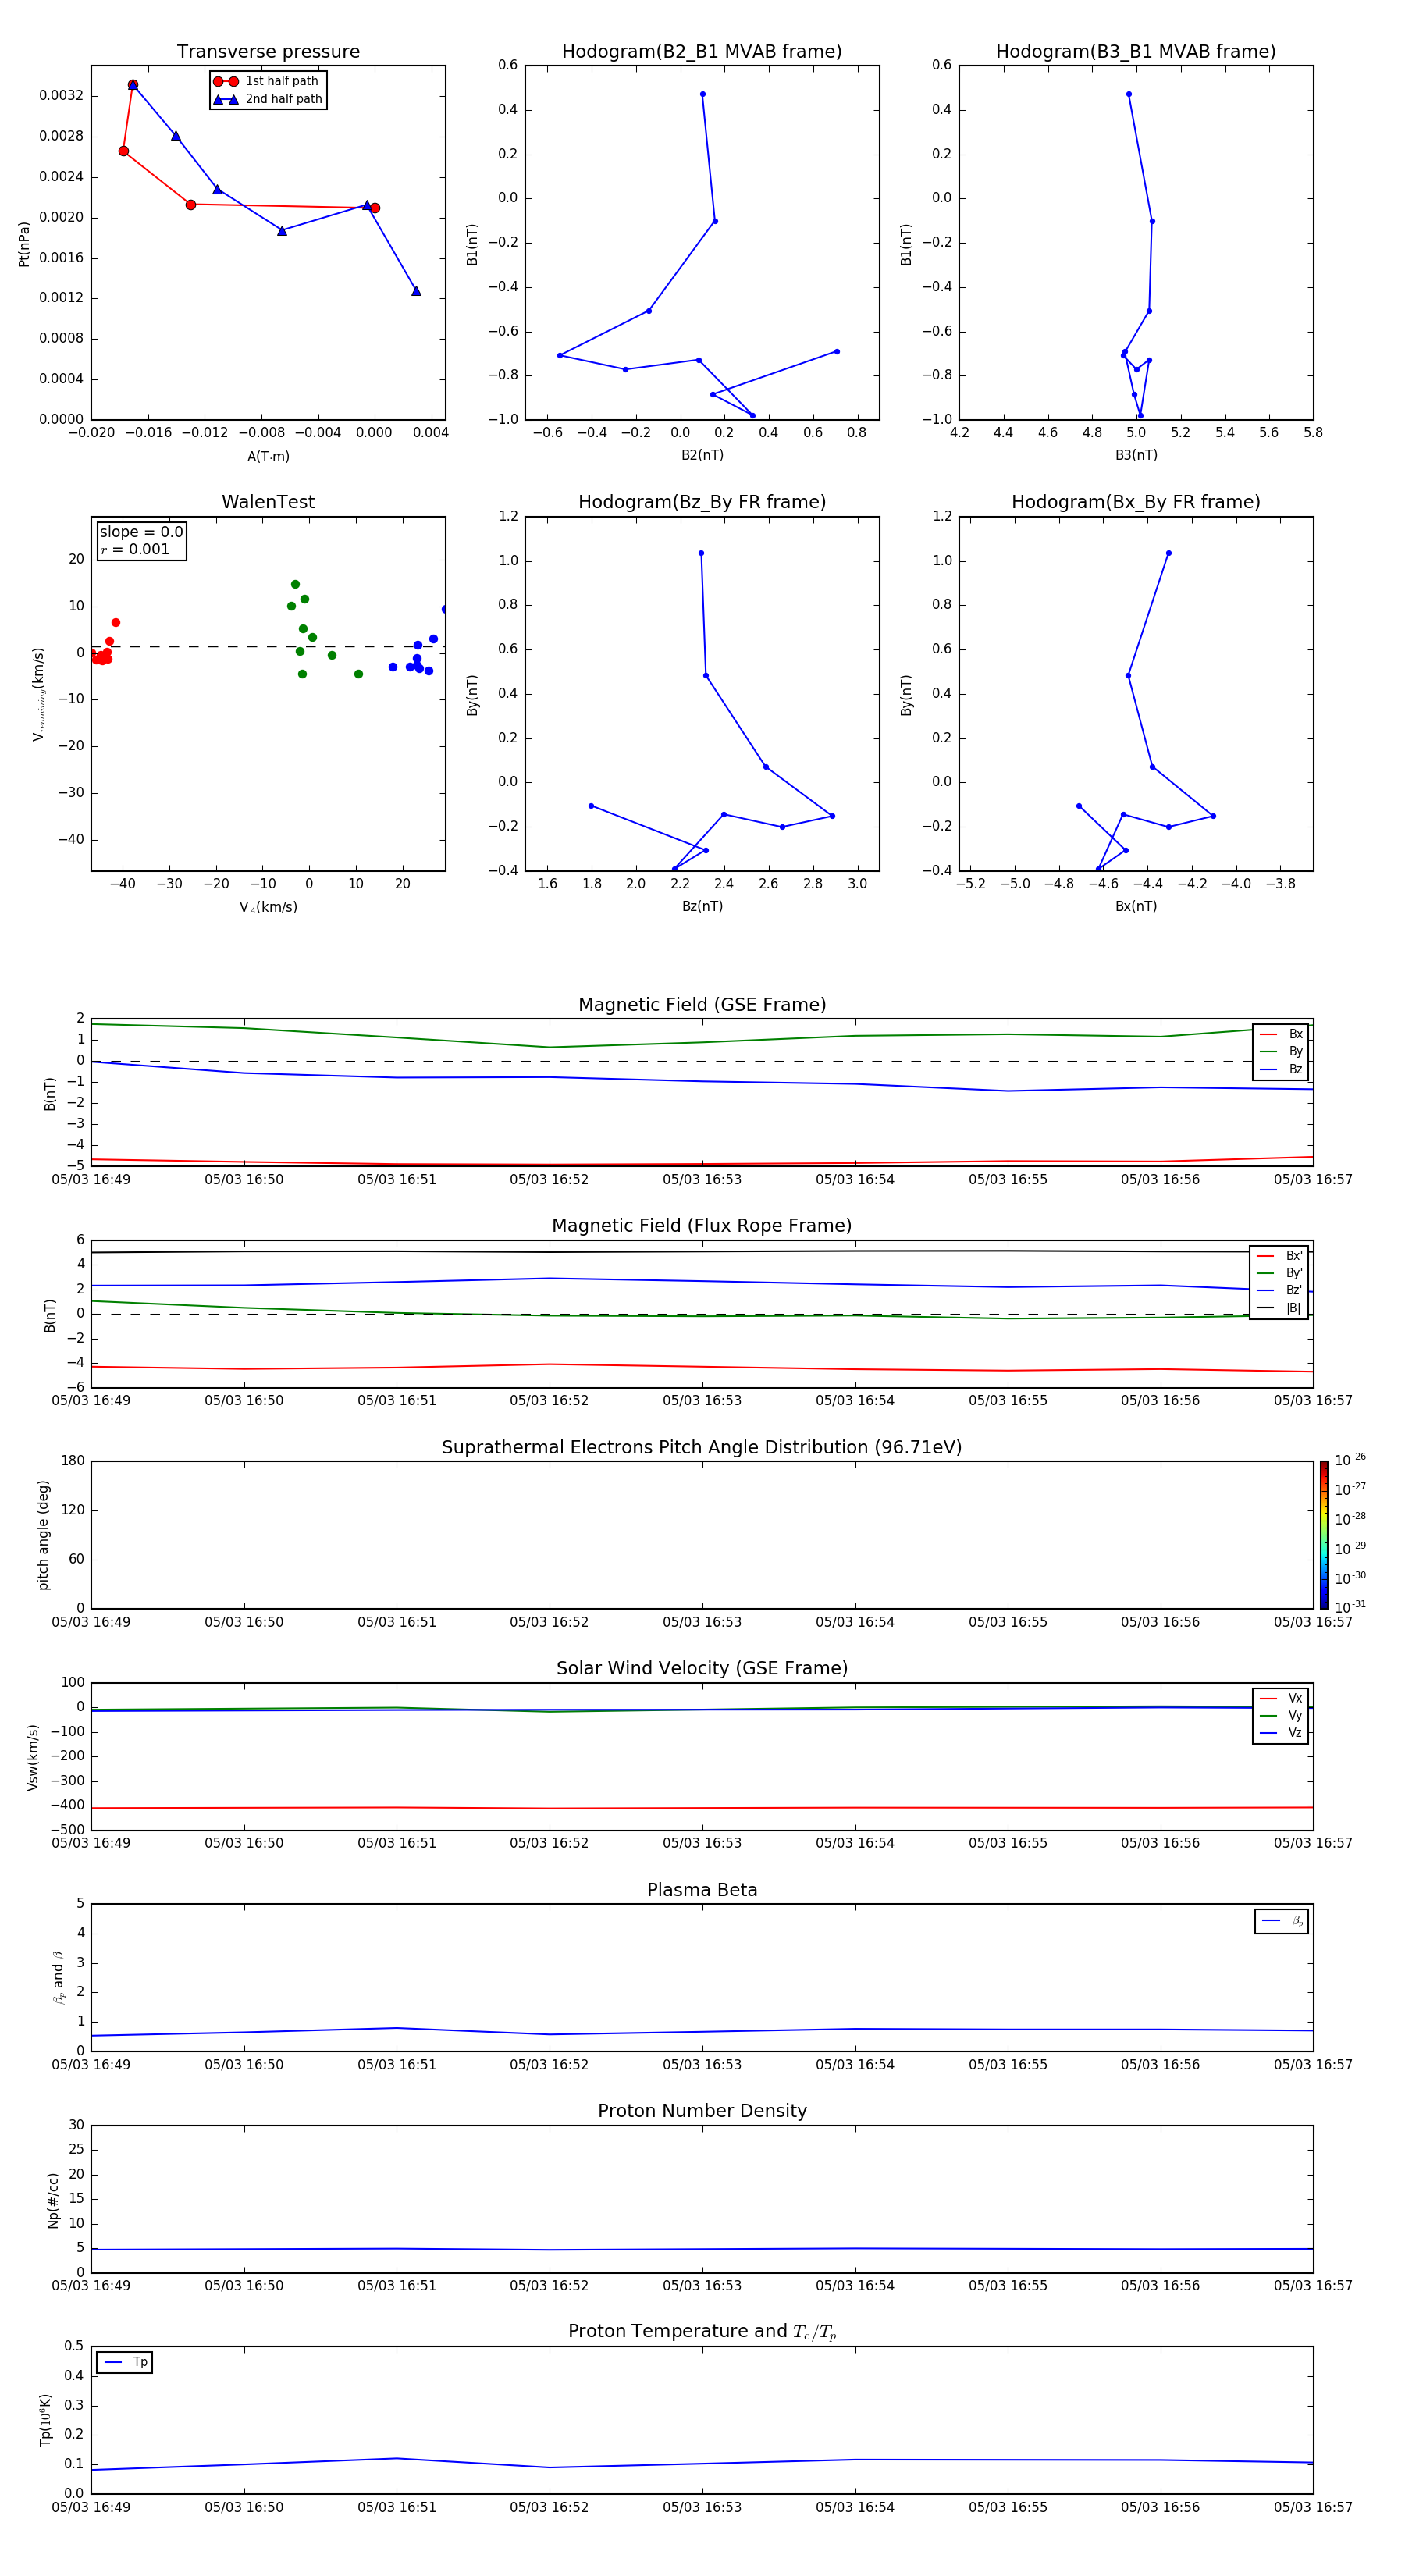This screenshot has height=2576, width=1405.
Task: Click the 'A(T·m)' x-axis label
Action: 268,456
